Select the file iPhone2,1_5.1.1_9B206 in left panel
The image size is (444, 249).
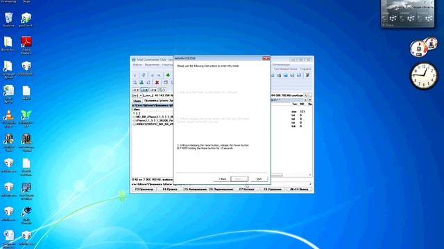(x=153, y=120)
